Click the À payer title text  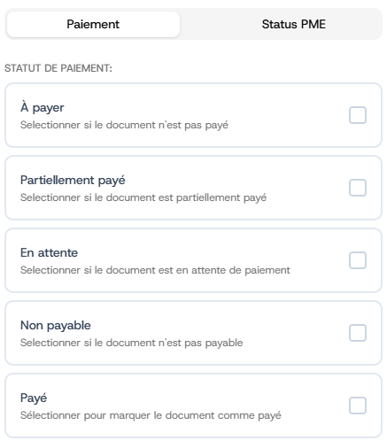point(43,107)
